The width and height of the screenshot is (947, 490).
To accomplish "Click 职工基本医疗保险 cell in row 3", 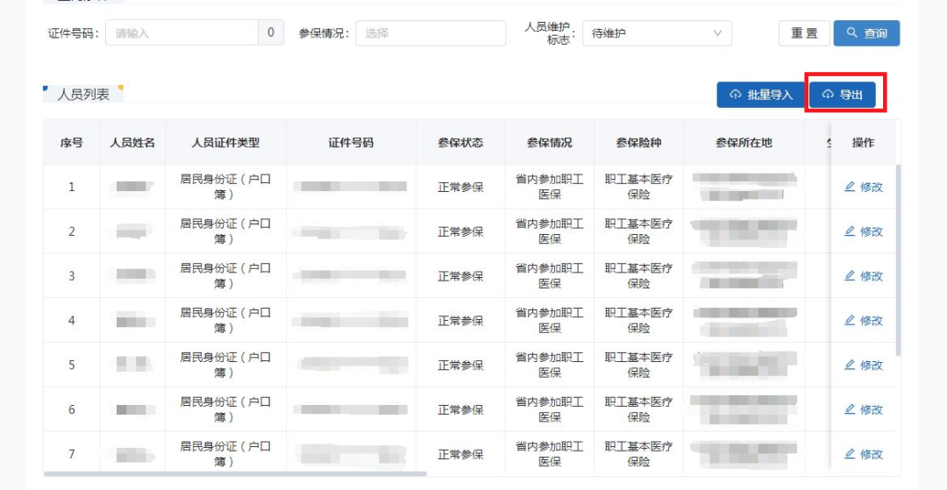I will (639, 276).
